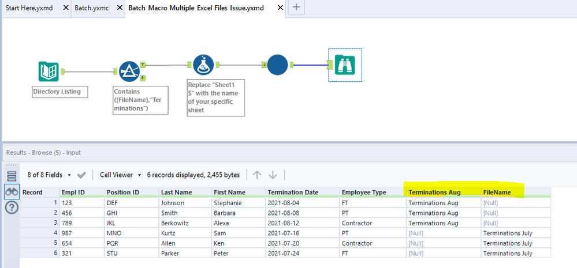Click the Last Name column header

pyautogui.click(x=185, y=192)
